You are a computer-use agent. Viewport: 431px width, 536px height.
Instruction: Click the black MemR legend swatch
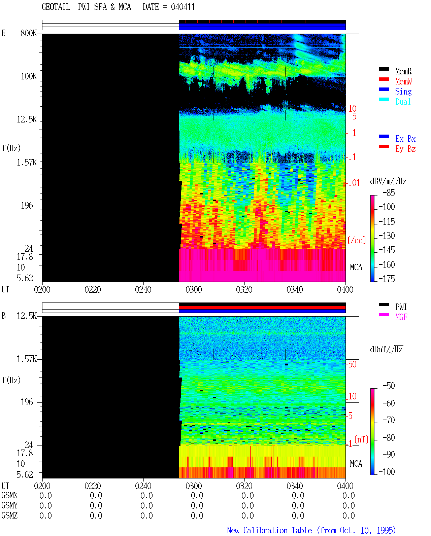pos(384,69)
